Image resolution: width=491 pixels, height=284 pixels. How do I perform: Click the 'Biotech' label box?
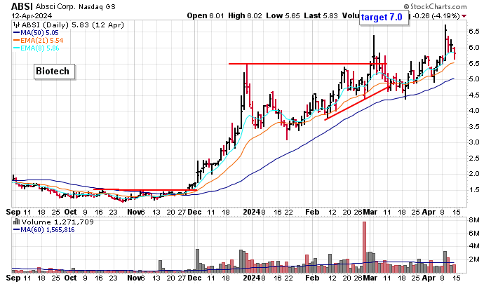[54, 72]
